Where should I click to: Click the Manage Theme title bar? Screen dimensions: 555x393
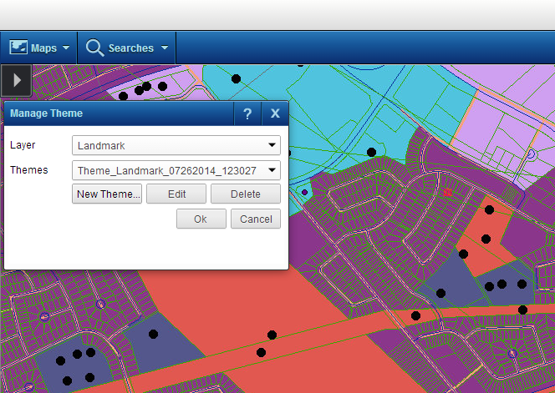tap(117, 113)
